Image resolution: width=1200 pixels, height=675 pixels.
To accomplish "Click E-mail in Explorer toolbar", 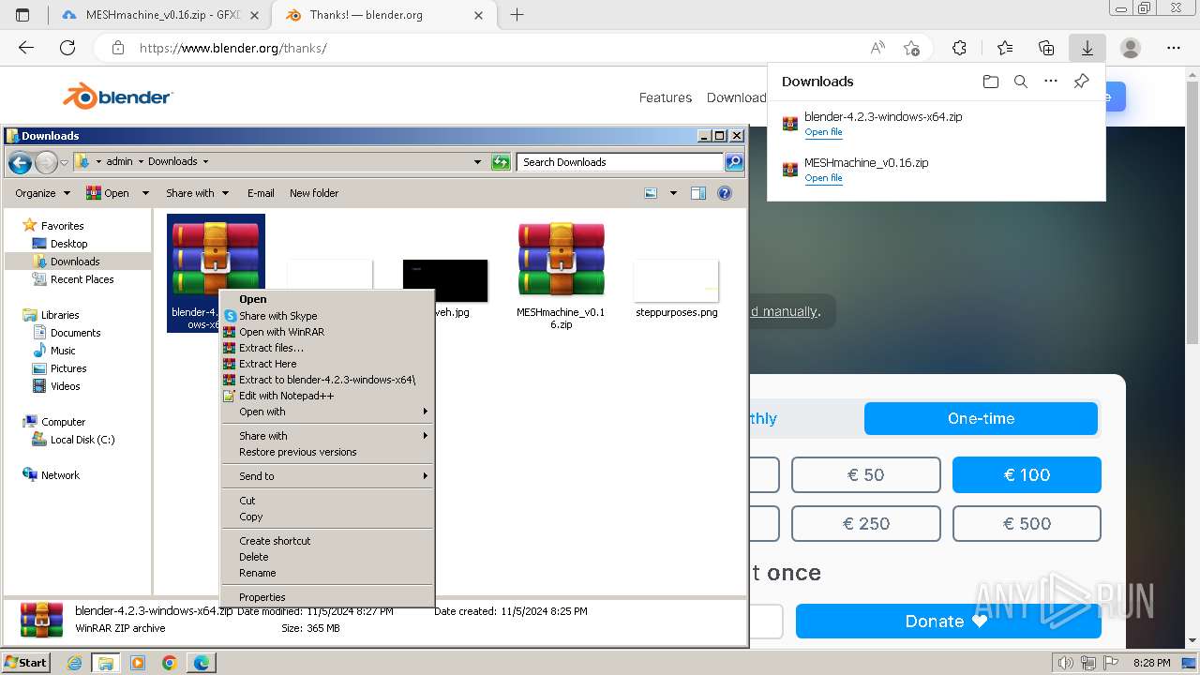I will pos(261,193).
